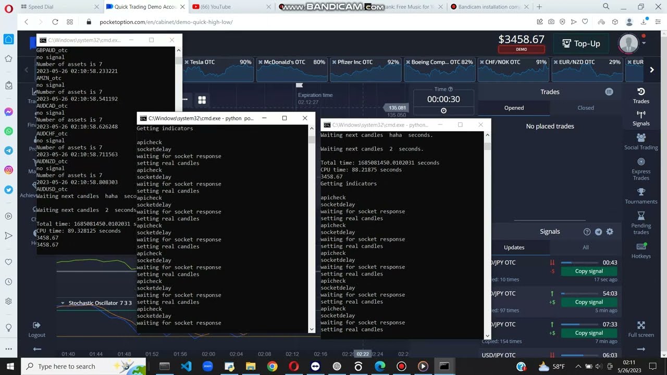This screenshot has height=375, width=667.
Task: Collapse right sidebar with arrow
Action: (x=641, y=349)
